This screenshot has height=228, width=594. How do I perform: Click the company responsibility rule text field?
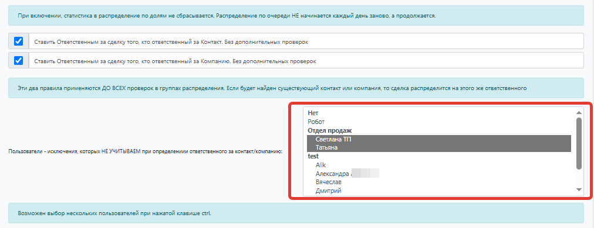coord(306,60)
